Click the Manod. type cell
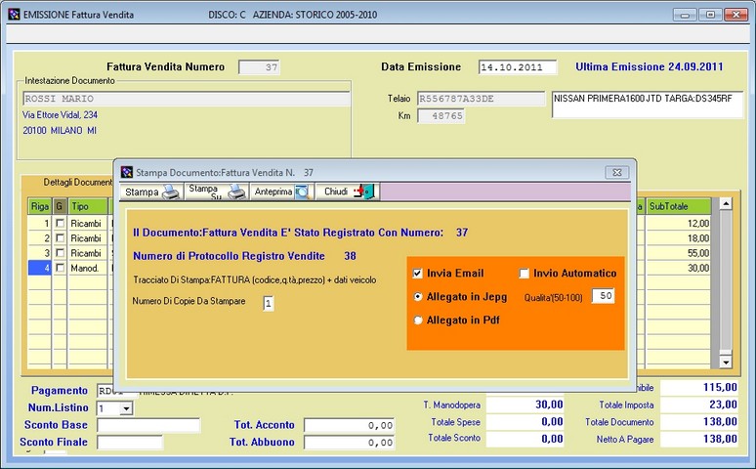756x469 pixels. 88,268
